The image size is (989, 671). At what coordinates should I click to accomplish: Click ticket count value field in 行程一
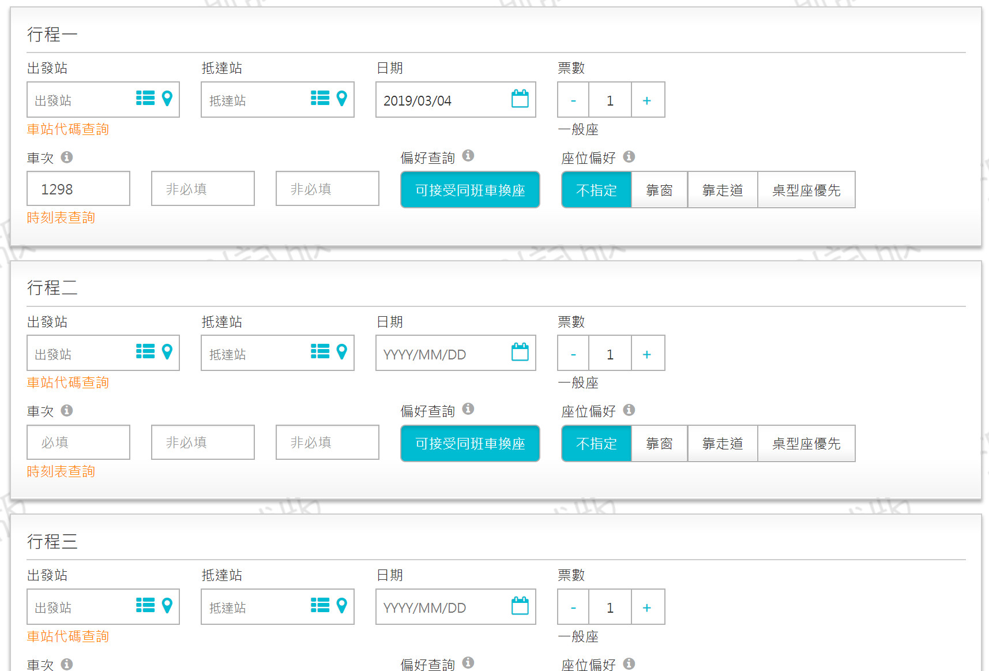click(x=610, y=100)
